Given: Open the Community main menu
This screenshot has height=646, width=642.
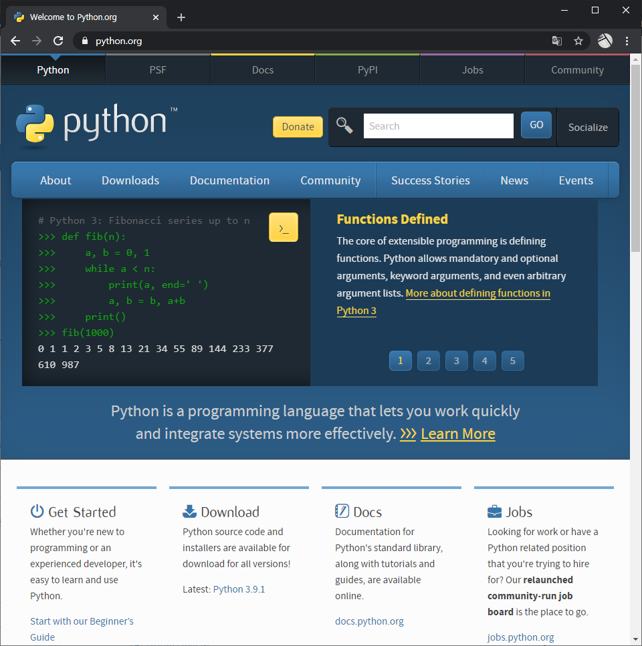Looking at the screenshot, I should click(x=330, y=180).
